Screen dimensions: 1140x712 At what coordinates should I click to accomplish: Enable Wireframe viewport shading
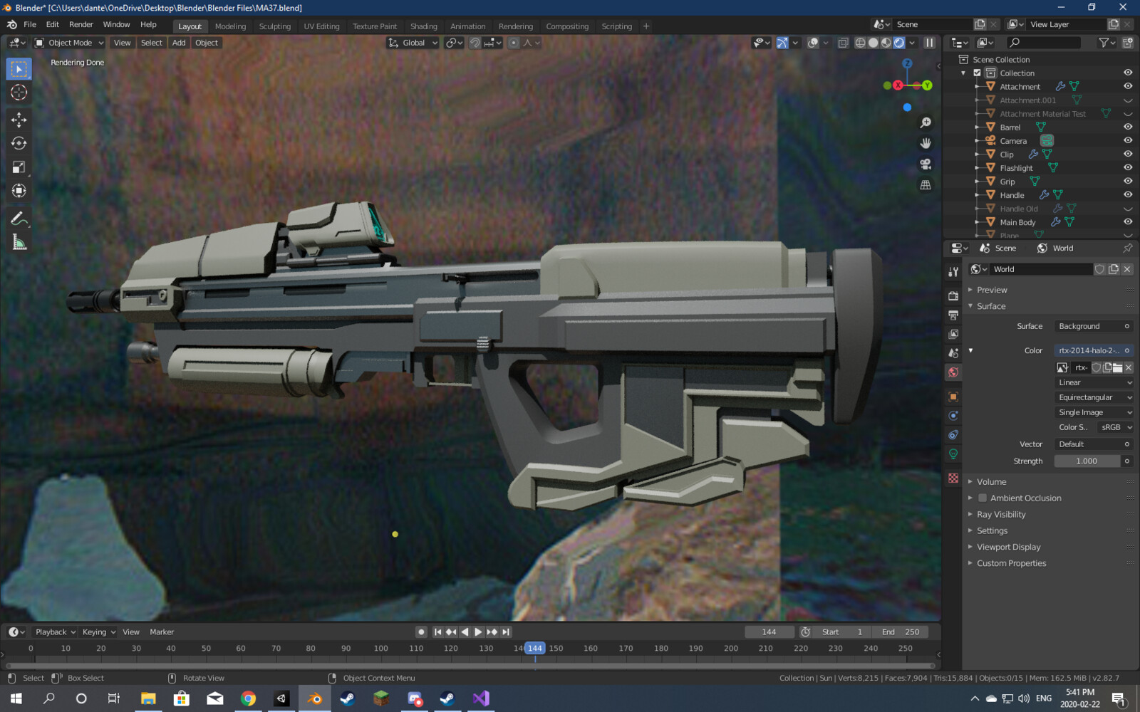click(x=860, y=43)
